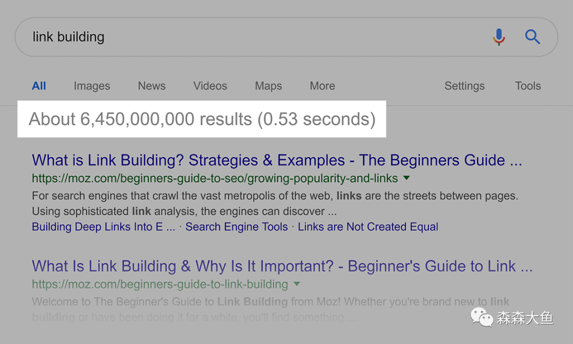
Task: Switch to the Images tab
Action: 92,87
